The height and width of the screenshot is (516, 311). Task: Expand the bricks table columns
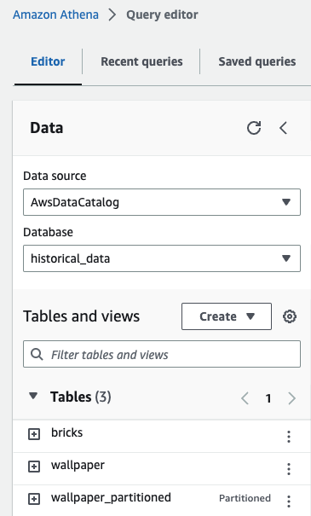pos(34,434)
